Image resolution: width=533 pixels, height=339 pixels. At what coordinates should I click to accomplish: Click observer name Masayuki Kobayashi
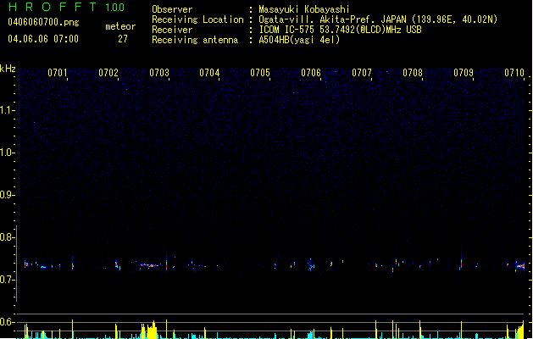[304, 9]
